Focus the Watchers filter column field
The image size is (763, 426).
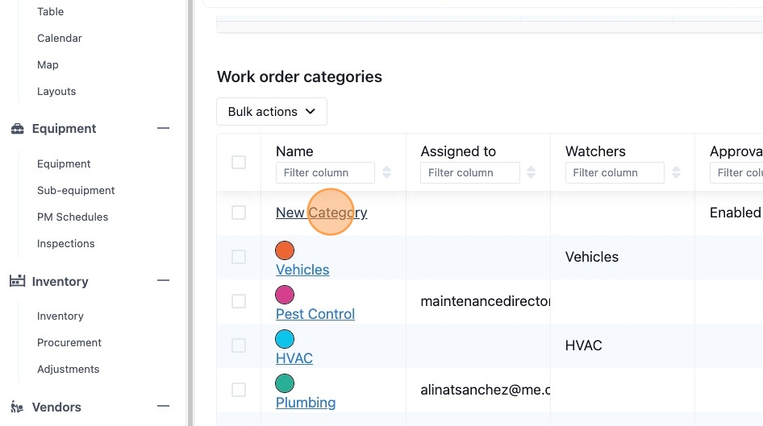615,172
